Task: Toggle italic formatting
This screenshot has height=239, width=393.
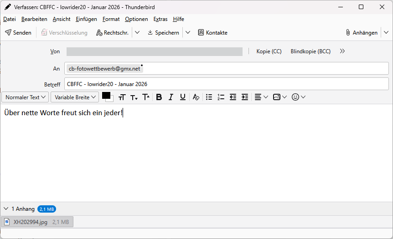Action: pyautogui.click(x=171, y=97)
